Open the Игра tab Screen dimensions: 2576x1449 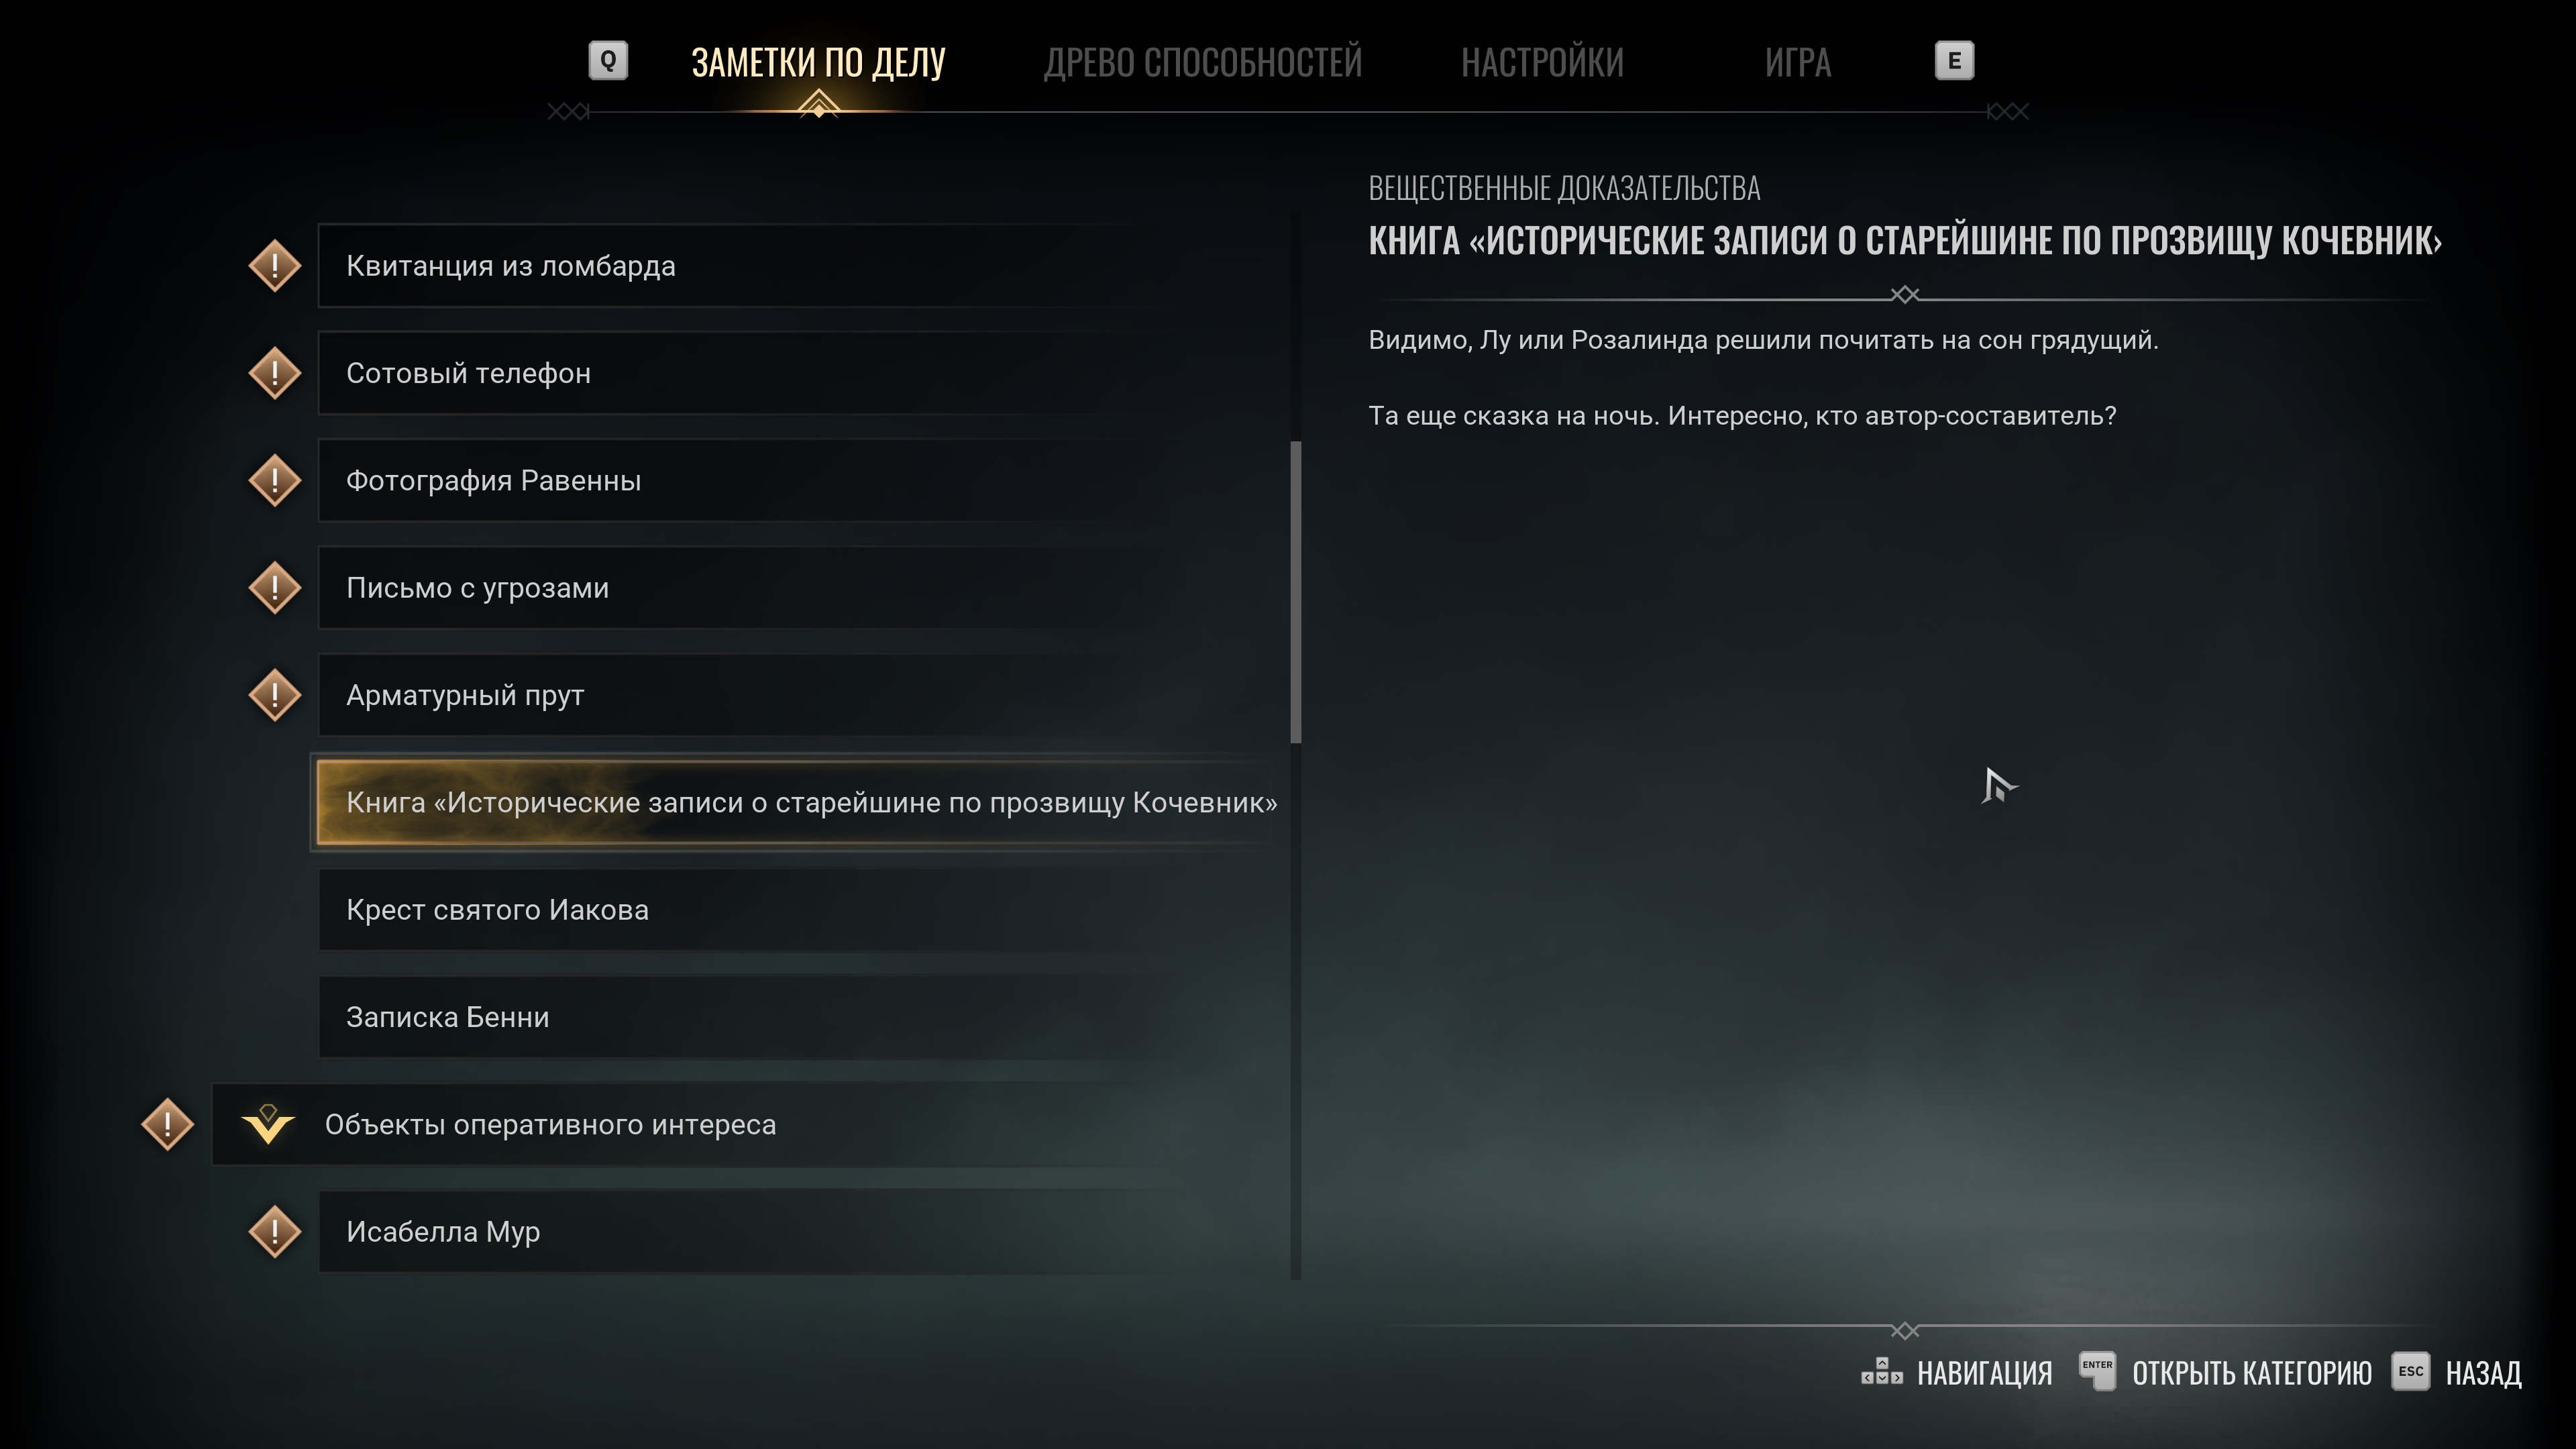click(1797, 62)
